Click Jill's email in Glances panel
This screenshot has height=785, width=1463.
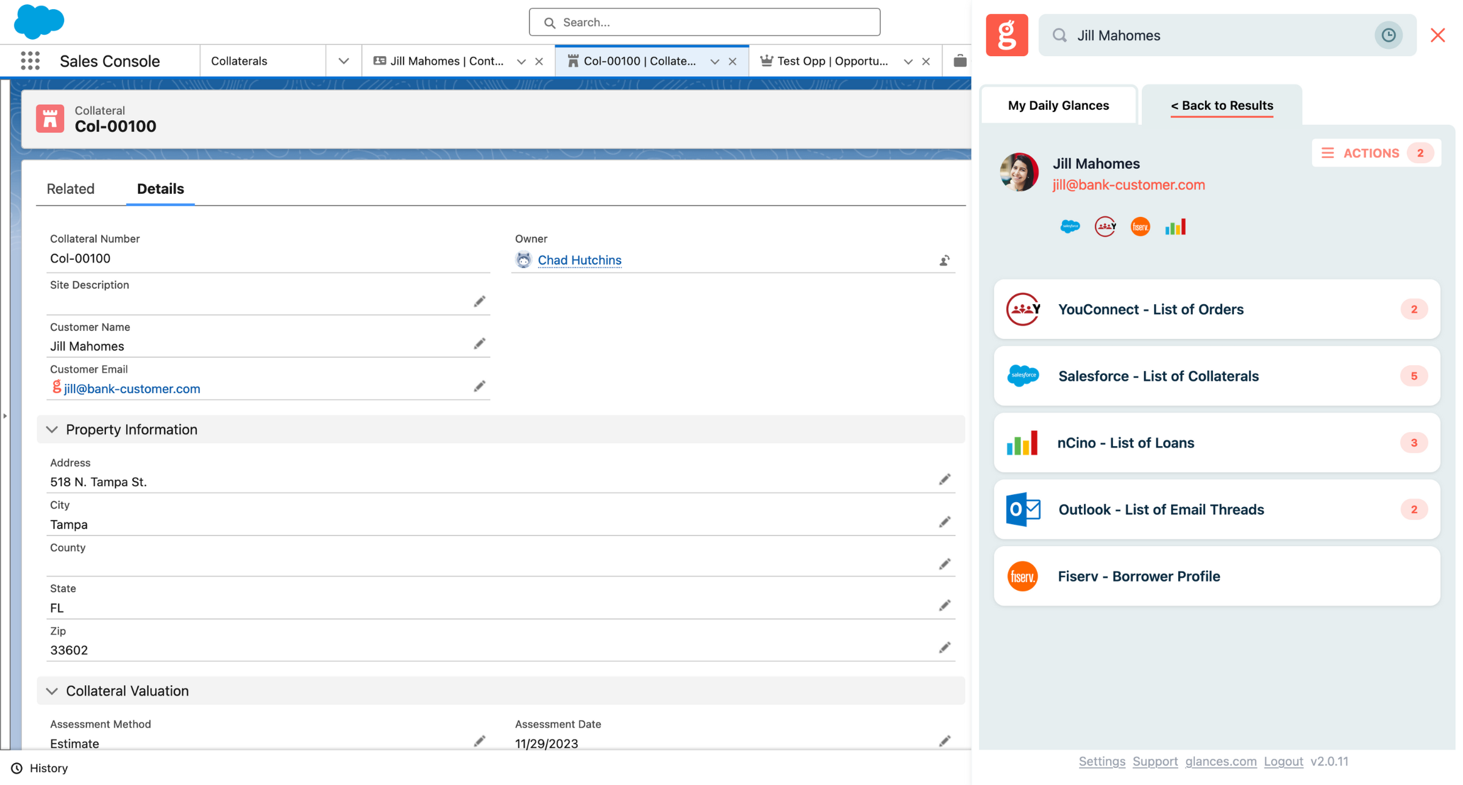(x=1128, y=185)
